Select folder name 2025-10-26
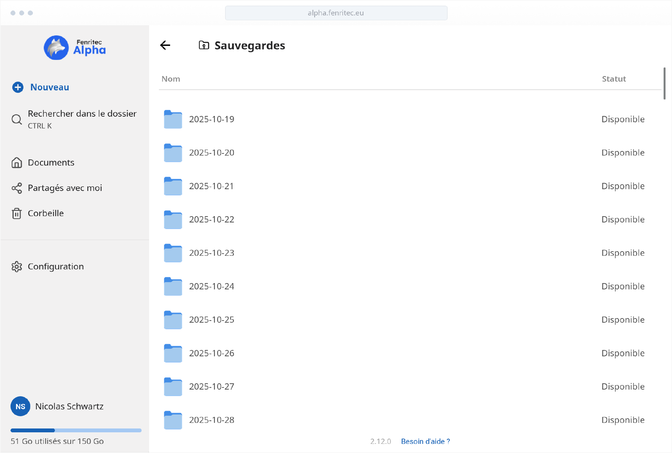The image size is (672, 453). click(x=212, y=353)
